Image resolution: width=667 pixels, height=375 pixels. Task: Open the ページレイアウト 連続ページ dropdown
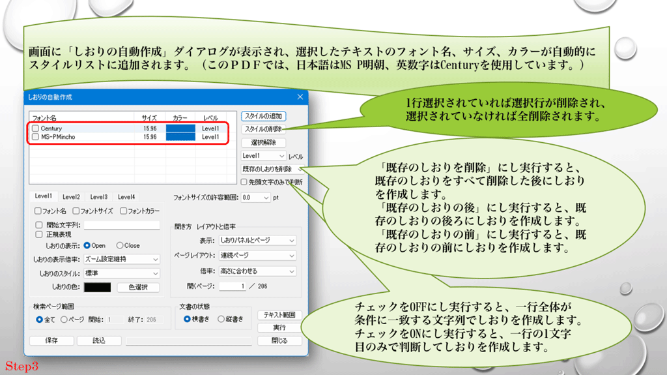click(x=257, y=256)
